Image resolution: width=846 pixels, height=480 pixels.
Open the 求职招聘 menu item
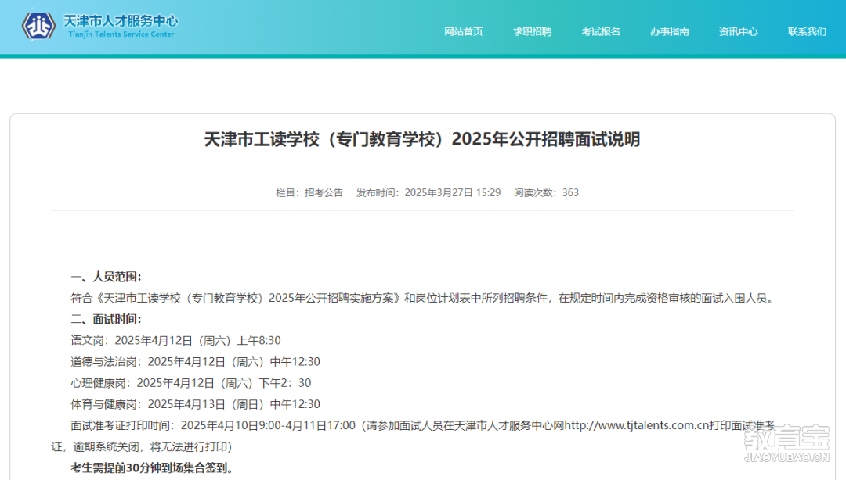(532, 32)
